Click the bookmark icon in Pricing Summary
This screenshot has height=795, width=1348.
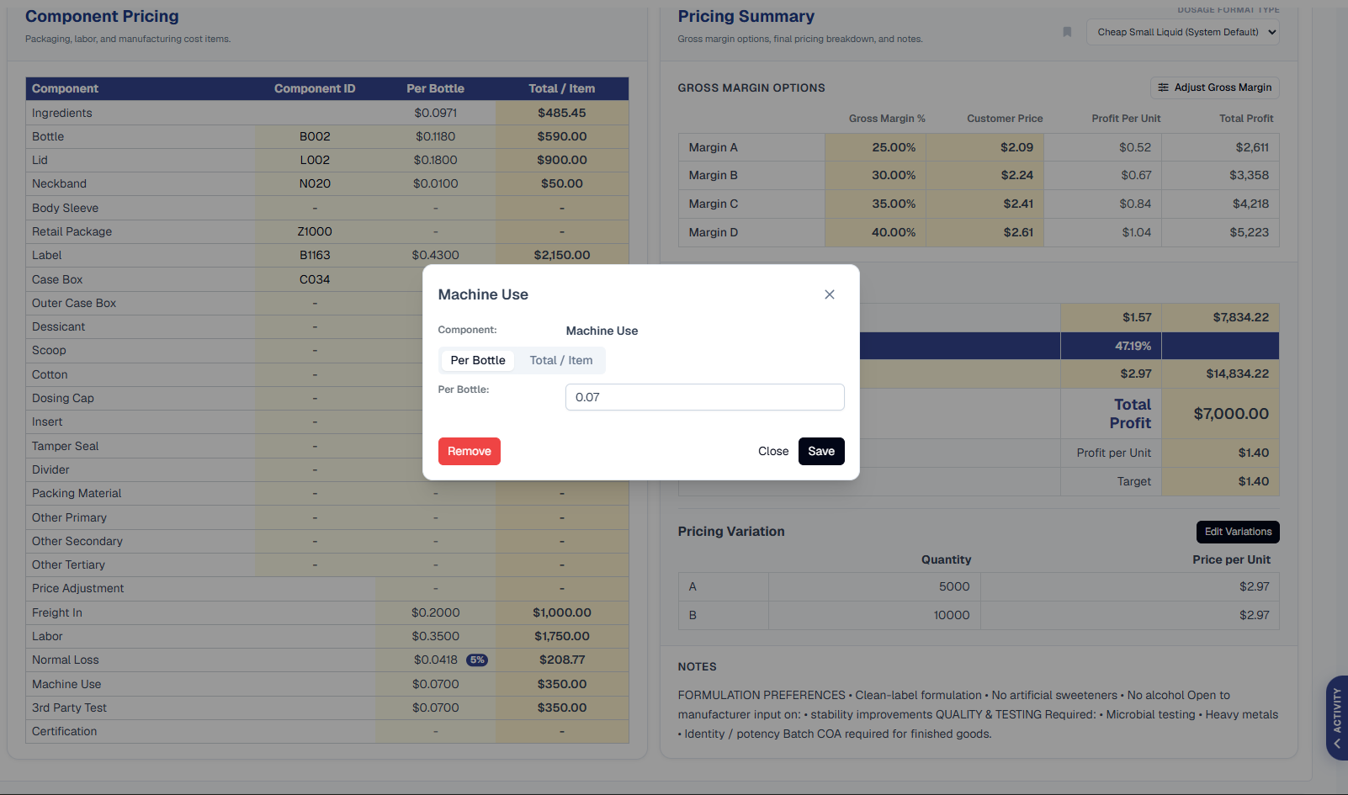click(1067, 32)
